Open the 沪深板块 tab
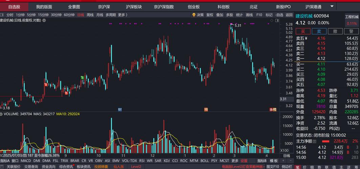Screen dimensions: 360x169 coord(134,7)
